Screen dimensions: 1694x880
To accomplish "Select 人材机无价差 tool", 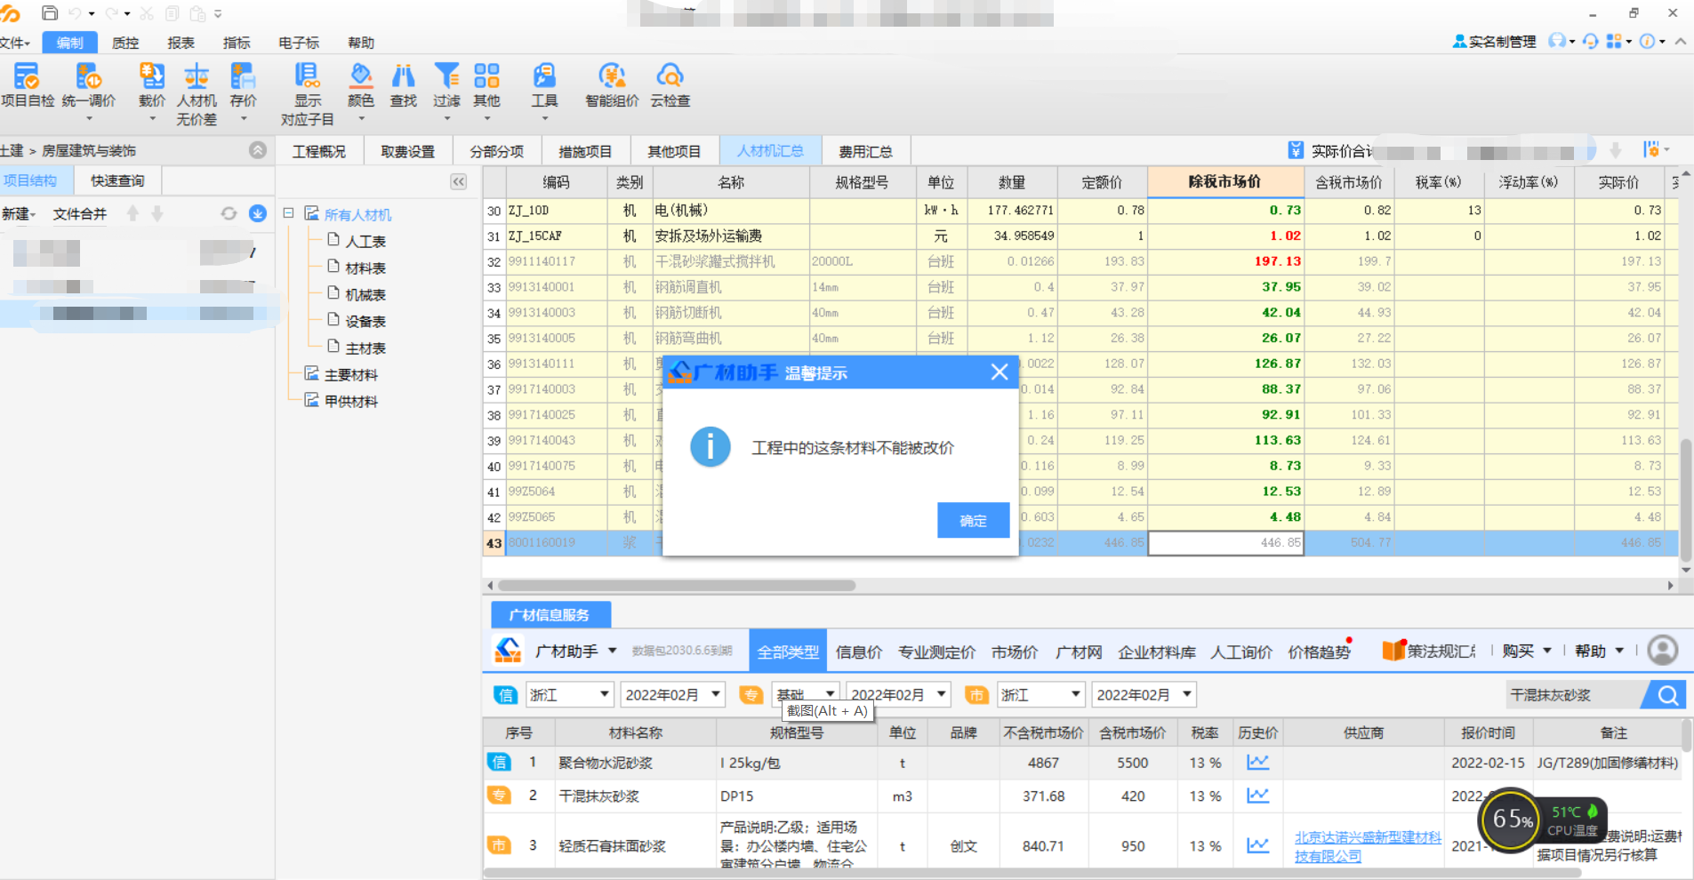I will point(197,93).
